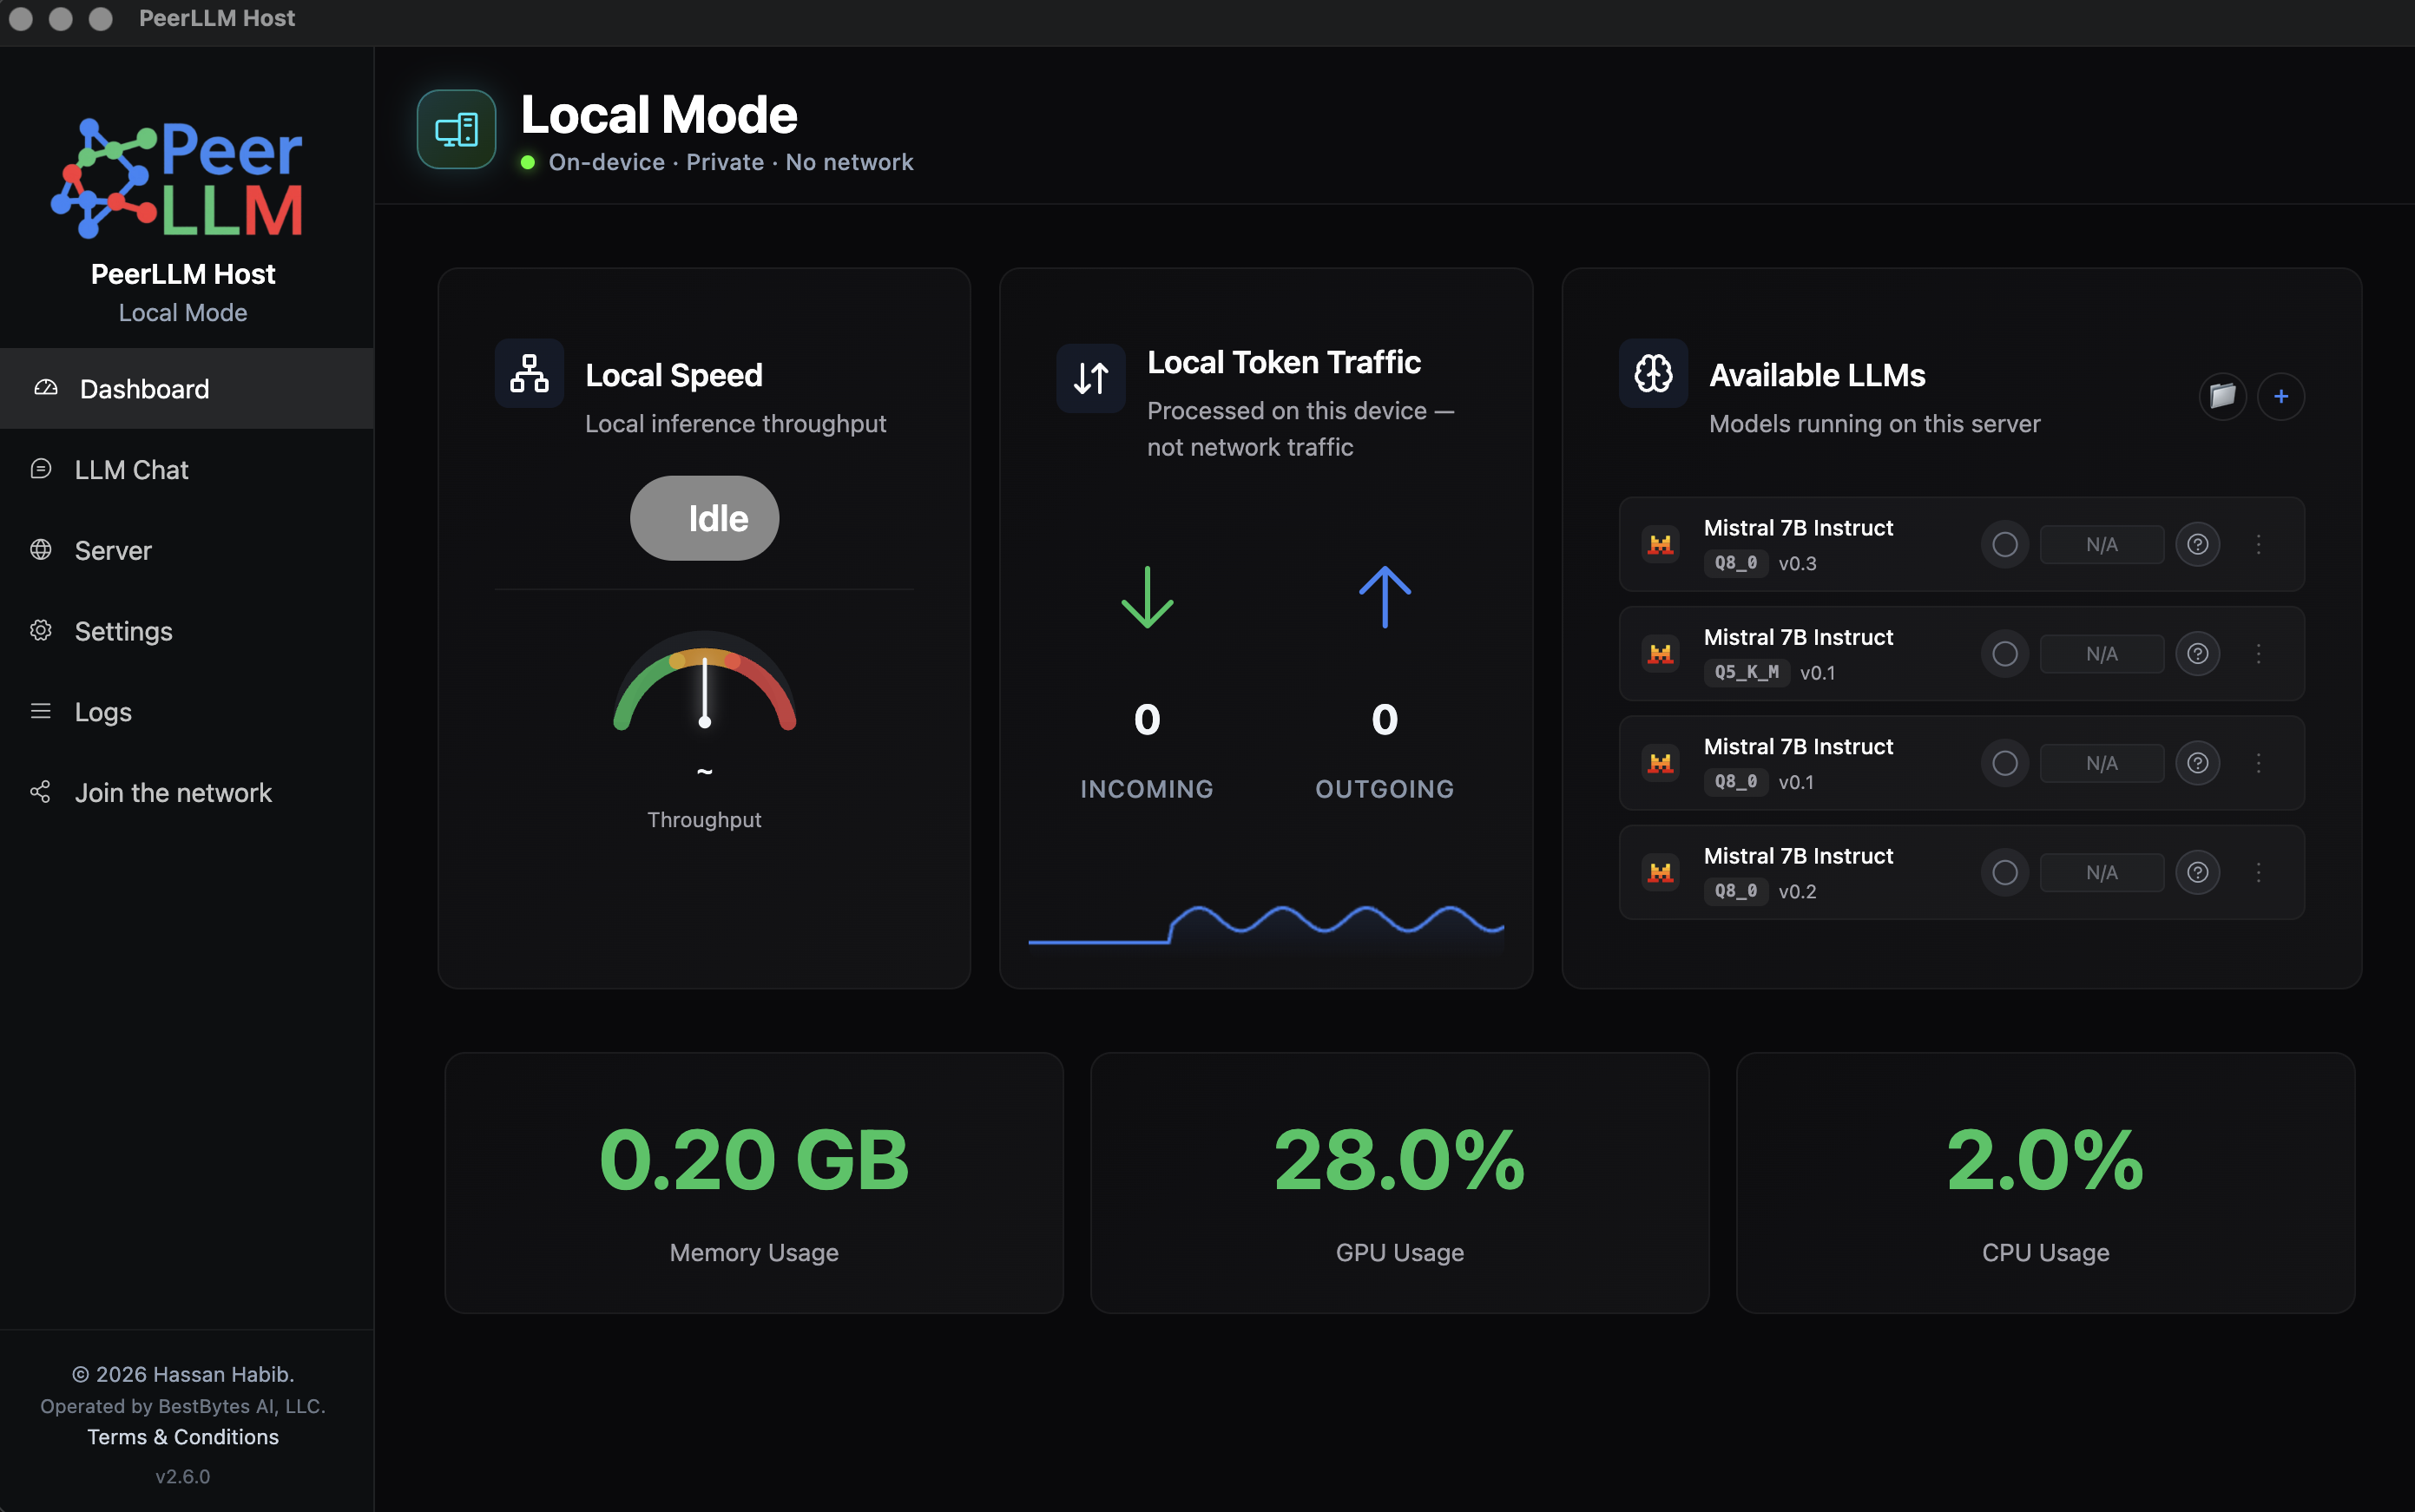The width and height of the screenshot is (2415, 1512).
Task: View the Logs page
Action: point(187,712)
